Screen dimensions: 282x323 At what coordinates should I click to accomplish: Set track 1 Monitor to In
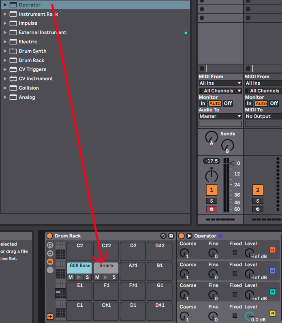pyautogui.click(x=203, y=103)
